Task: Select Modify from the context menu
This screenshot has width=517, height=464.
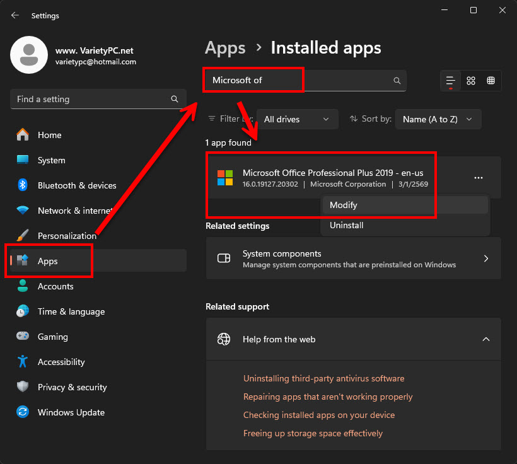Action: tap(405, 205)
